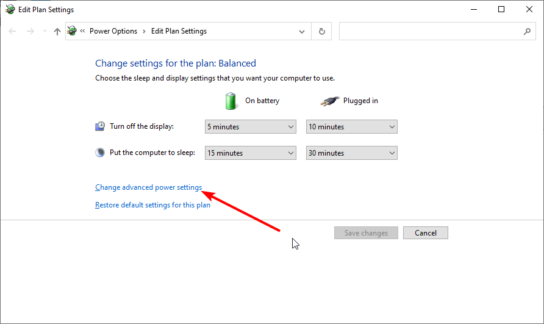Click Restore default settings for this plan
The width and height of the screenshot is (544, 324).
coord(152,205)
